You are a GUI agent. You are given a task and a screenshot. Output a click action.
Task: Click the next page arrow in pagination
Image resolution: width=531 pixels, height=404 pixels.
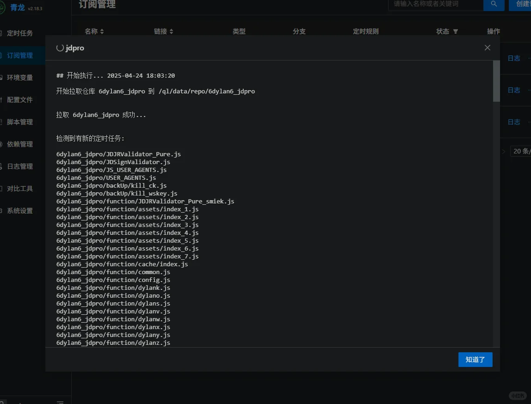(x=504, y=152)
